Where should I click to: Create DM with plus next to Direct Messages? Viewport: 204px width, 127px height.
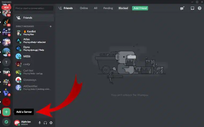51,26
